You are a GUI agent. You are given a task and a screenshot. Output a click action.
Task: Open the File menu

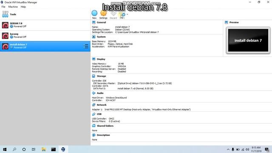3,7
